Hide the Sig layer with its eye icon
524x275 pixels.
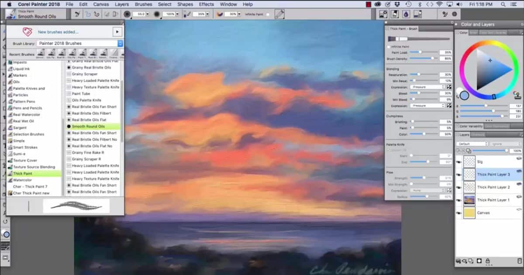459,162
